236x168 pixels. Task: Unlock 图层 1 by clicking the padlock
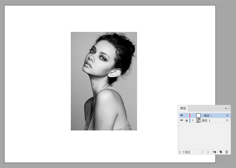tap(186, 120)
